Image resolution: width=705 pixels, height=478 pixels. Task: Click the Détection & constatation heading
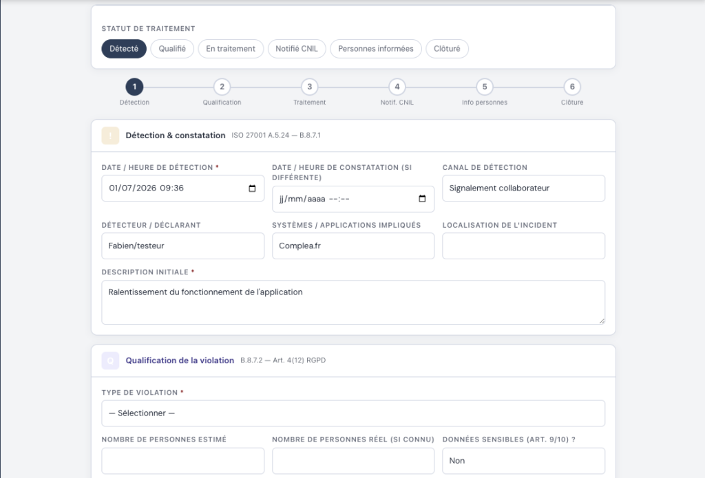point(176,135)
